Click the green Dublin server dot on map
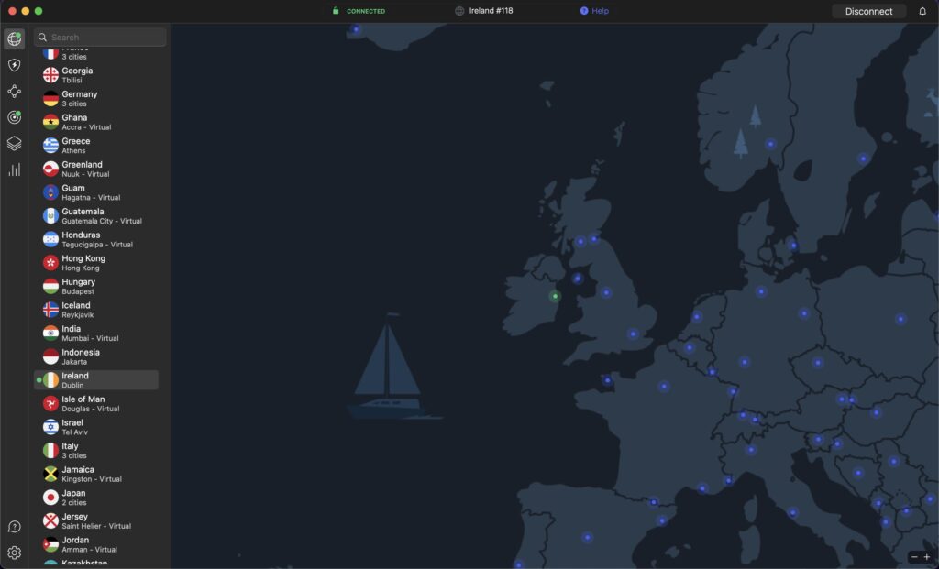939x569 pixels. 555,296
